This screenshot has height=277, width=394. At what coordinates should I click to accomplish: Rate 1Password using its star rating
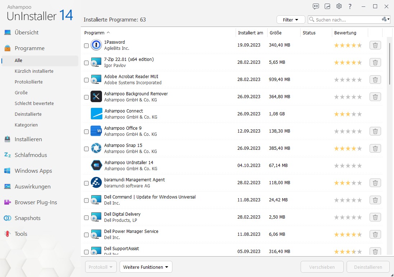[x=348, y=46]
